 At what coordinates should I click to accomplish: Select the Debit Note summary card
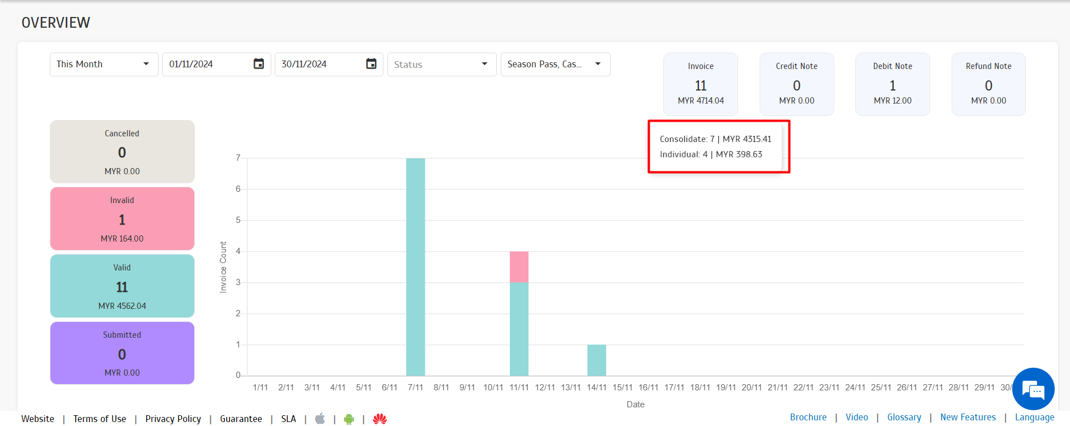pyautogui.click(x=892, y=84)
